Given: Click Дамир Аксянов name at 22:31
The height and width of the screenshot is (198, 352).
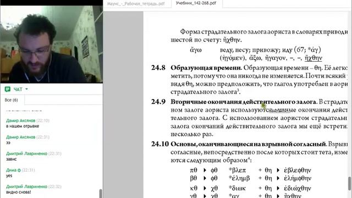Looking at the screenshot, I should click(x=21, y=137).
